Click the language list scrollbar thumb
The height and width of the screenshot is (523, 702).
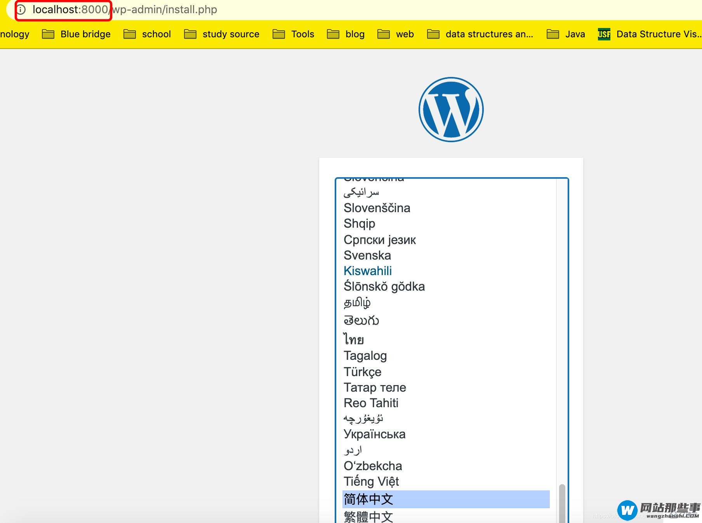tap(562, 503)
